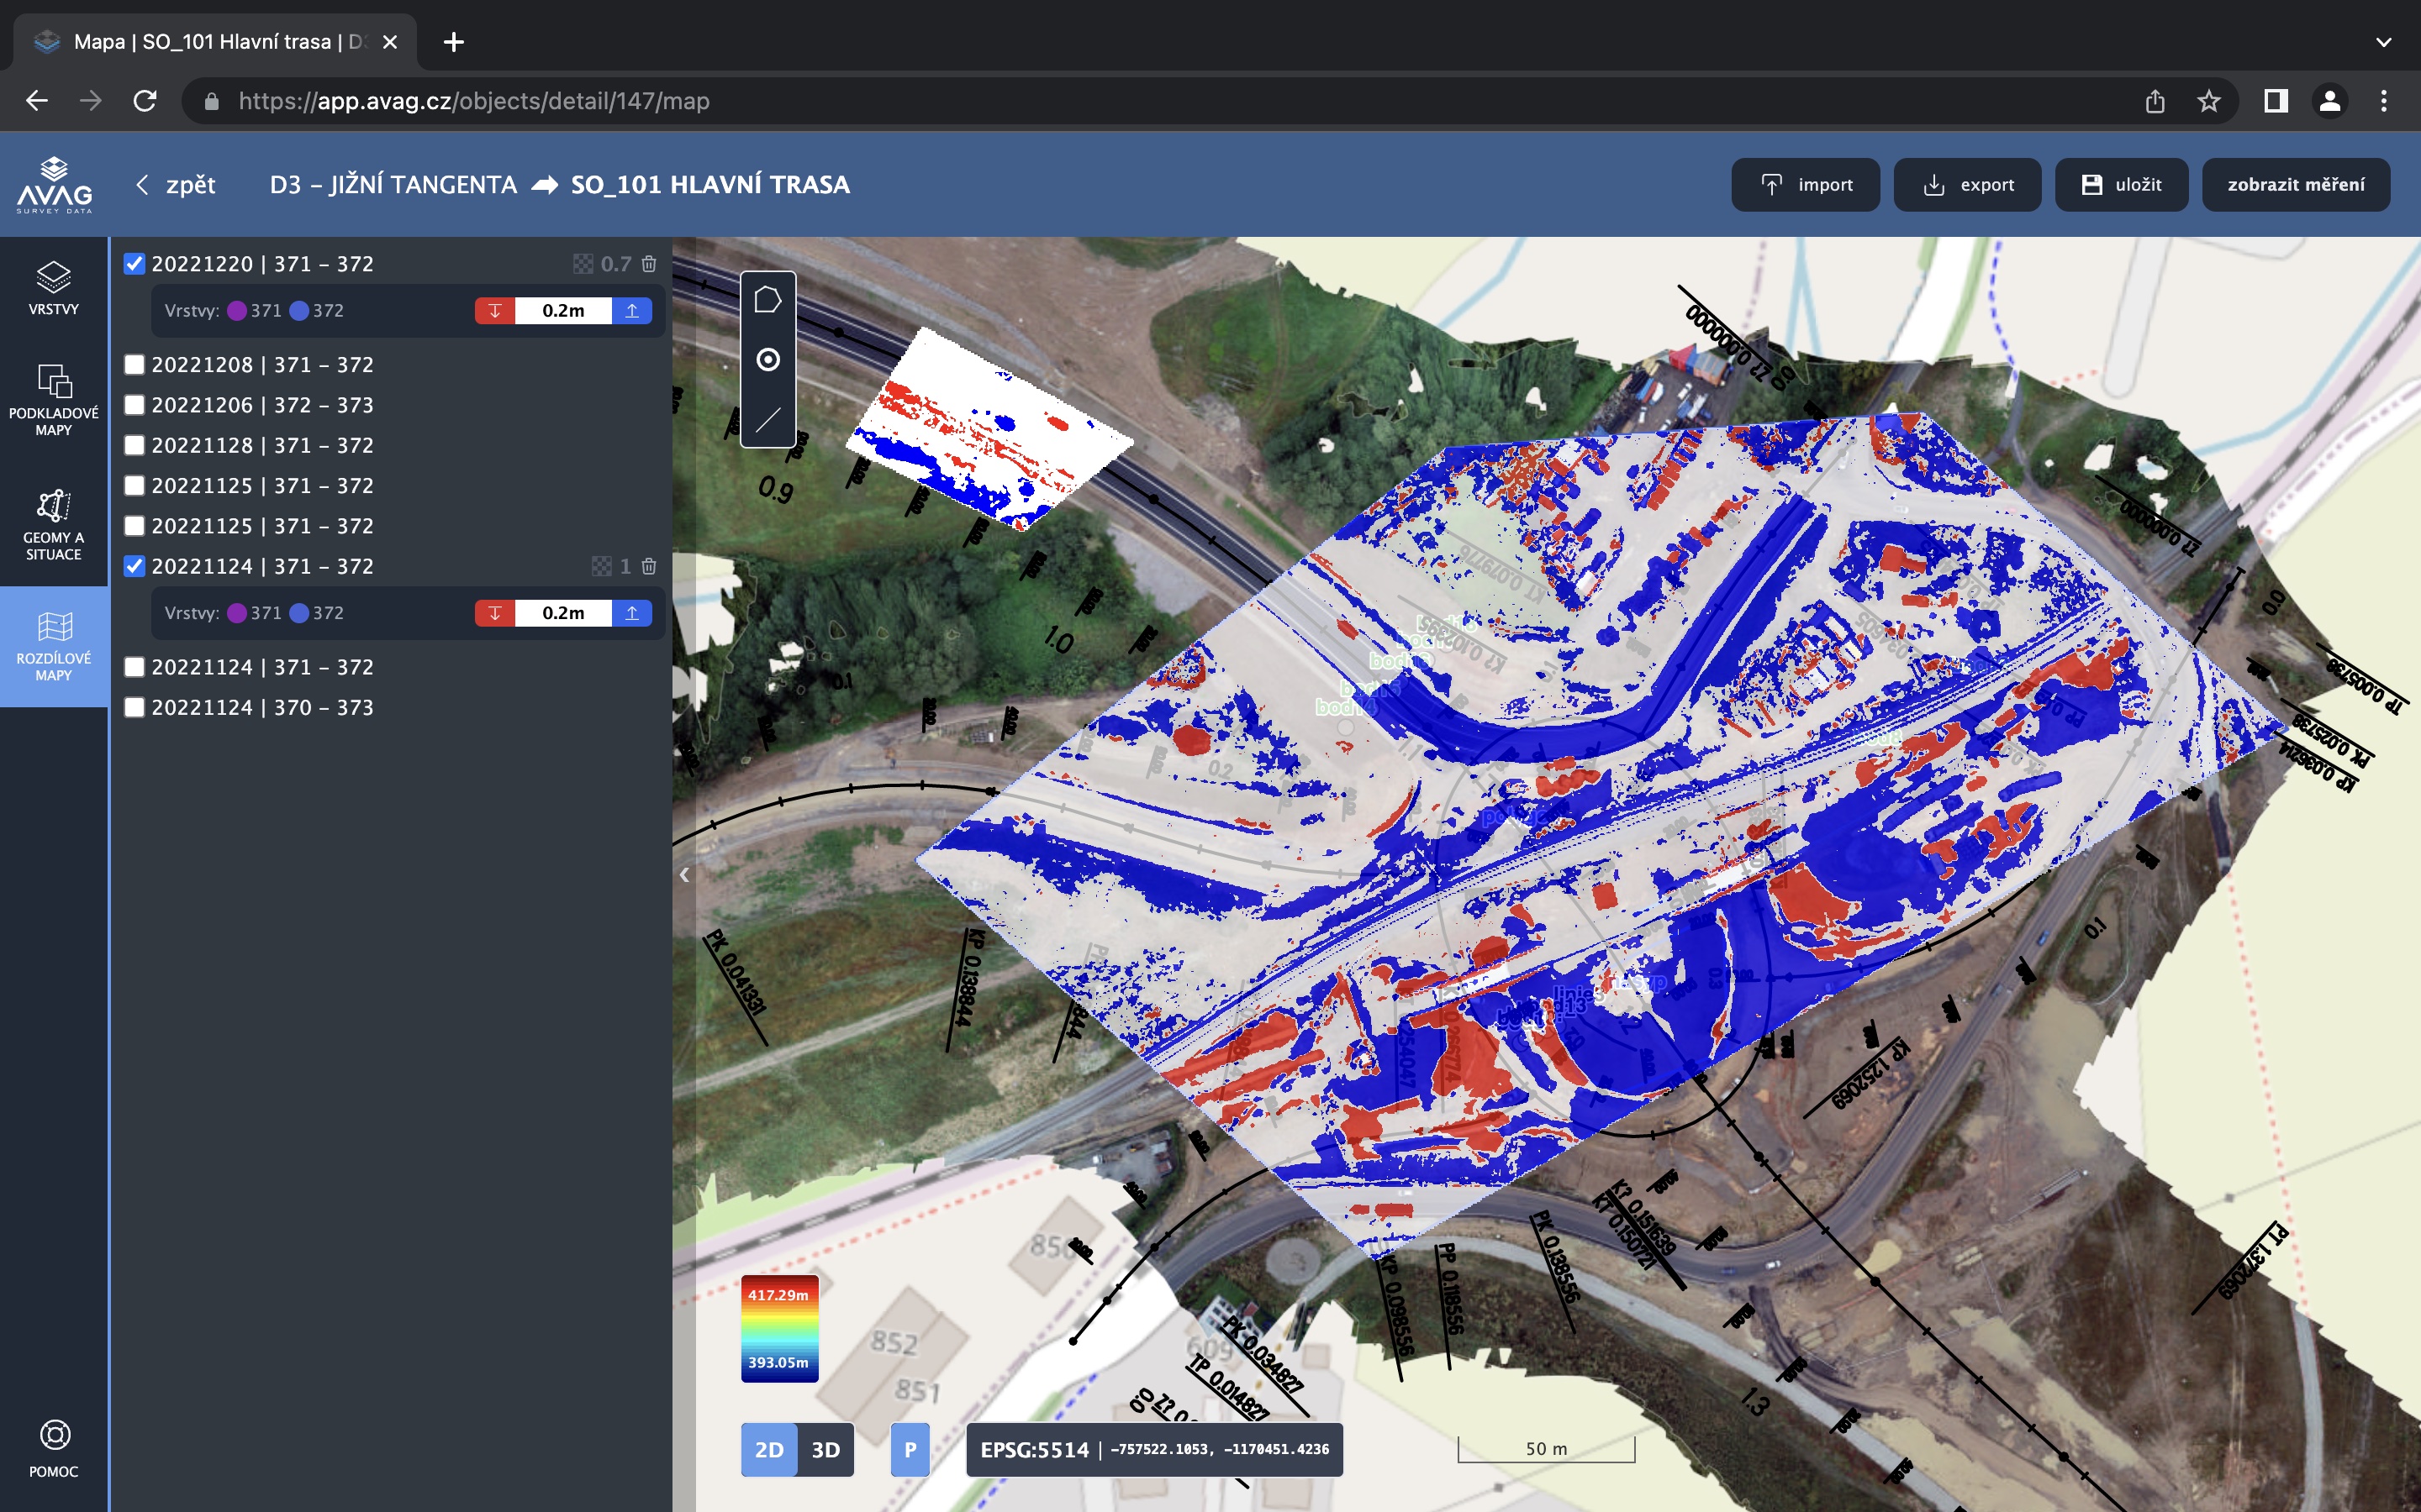Go back with the zpět chevron
Viewport: 2421px width, 1512px height.
pyautogui.click(x=143, y=185)
